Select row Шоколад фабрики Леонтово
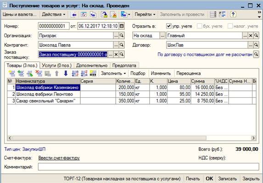 131,94
